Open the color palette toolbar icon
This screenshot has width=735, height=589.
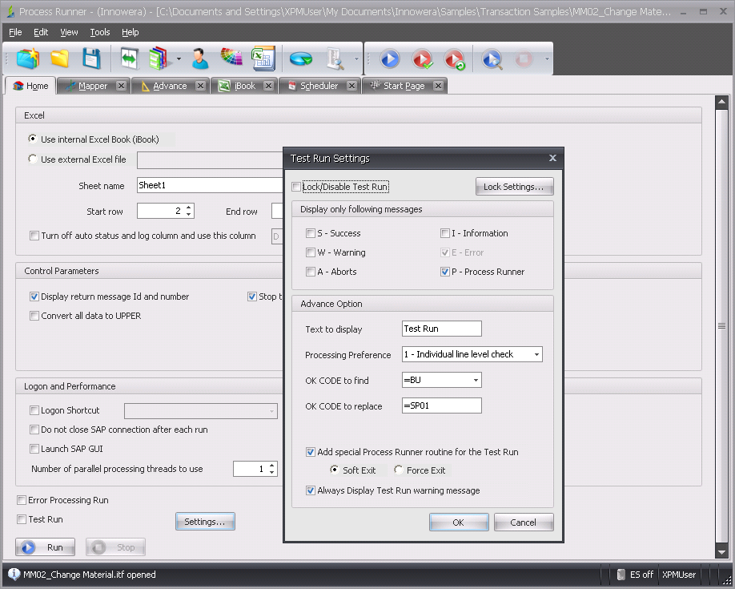pos(231,58)
